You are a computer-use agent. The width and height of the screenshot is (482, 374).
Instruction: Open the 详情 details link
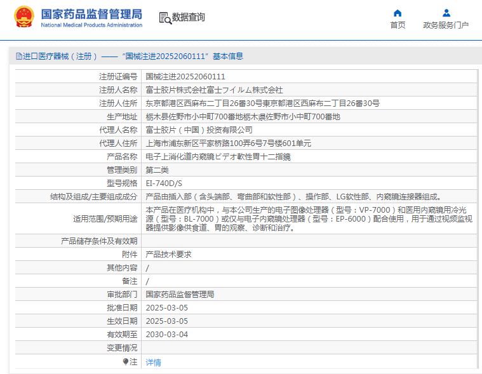[154, 362]
